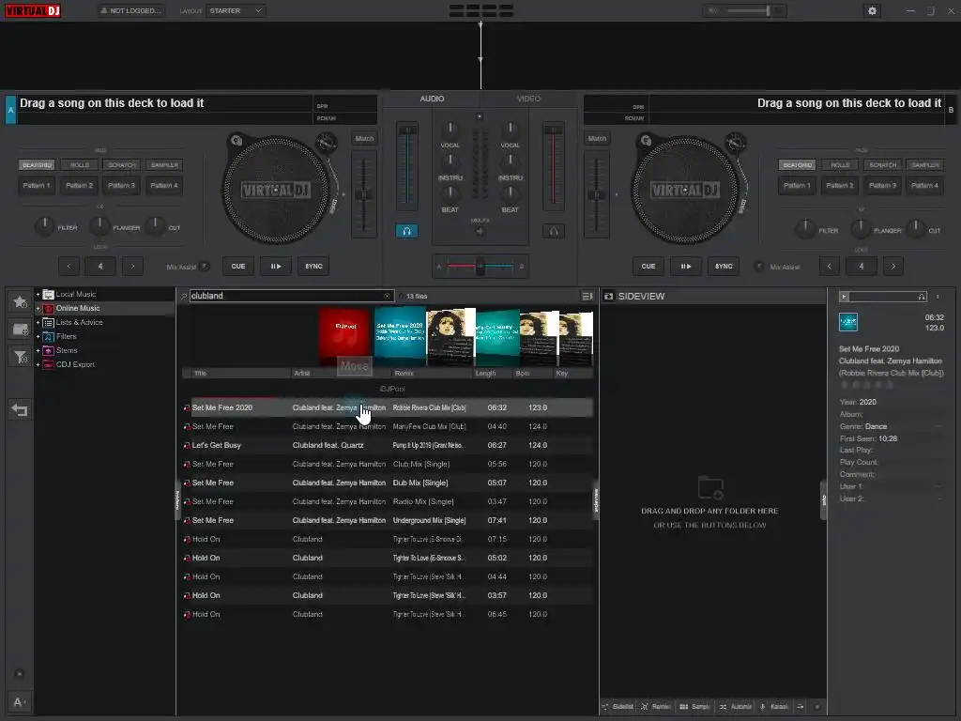Screen dimensions: 961x721
Task: Expand Online Music tree node
Action: [38, 308]
